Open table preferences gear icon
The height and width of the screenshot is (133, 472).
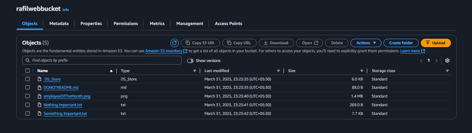pyautogui.click(x=447, y=61)
